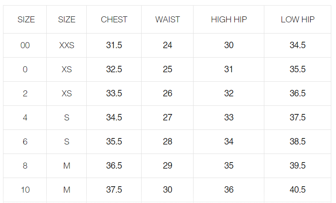The width and height of the screenshot is (336, 203).
Task: Click the numeric size 4 cell
Action: click(x=25, y=117)
